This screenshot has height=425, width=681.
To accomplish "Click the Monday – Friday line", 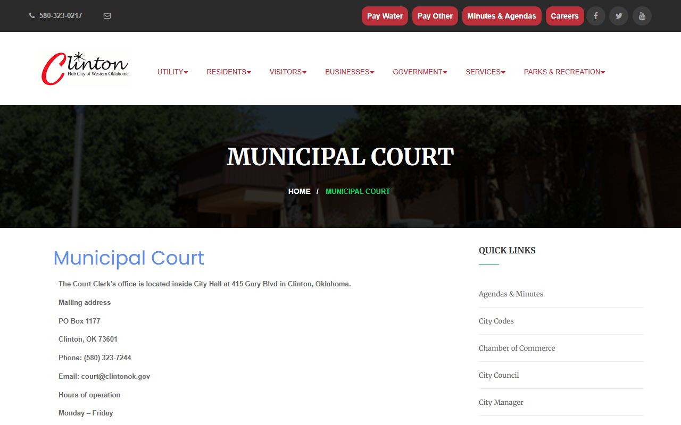I will tap(86, 413).
